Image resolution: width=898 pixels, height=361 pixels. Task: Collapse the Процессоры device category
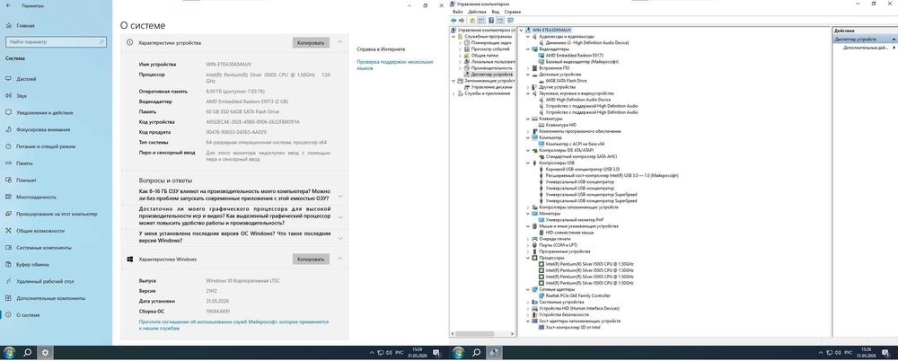tap(528, 258)
